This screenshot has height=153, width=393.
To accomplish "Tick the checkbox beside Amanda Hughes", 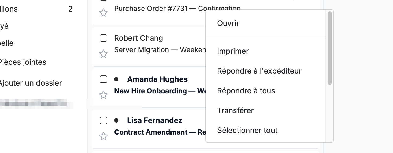I will pyautogui.click(x=103, y=79).
